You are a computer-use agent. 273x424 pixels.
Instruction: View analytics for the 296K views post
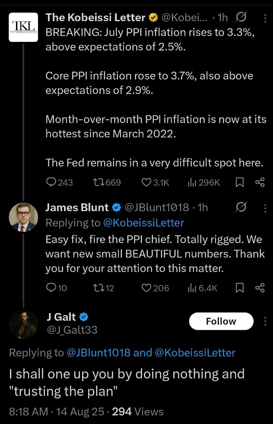click(x=204, y=183)
